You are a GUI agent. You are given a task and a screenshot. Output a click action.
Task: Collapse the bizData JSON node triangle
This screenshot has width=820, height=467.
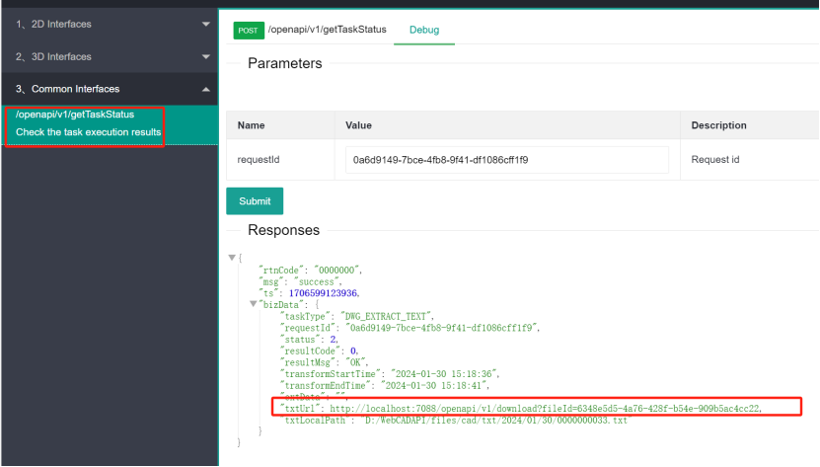pyautogui.click(x=254, y=304)
